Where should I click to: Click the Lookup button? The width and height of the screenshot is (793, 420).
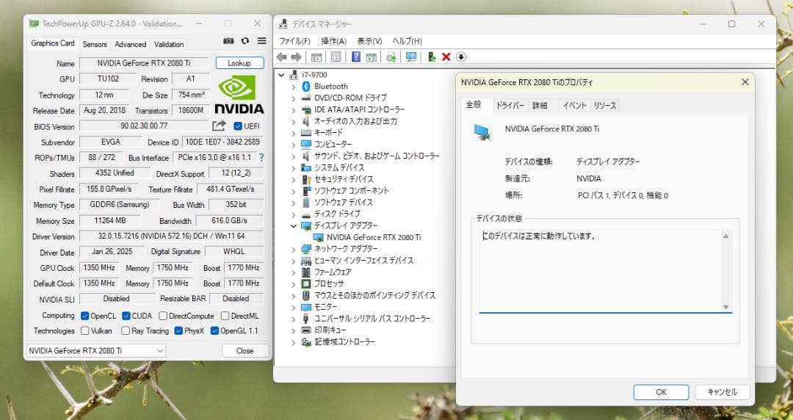(239, 63)
